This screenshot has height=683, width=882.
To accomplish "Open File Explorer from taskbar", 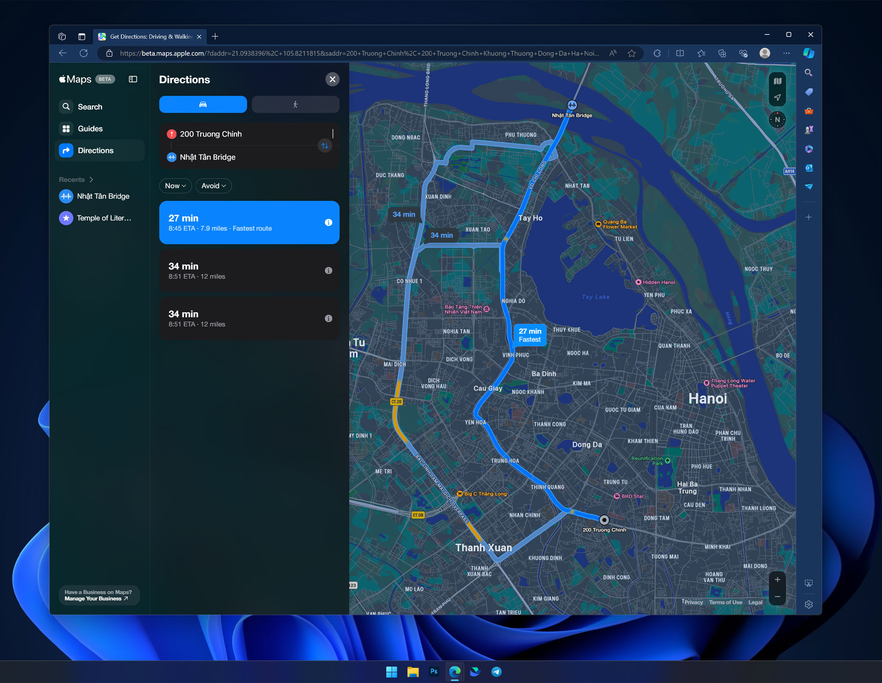I will (413, 672).
